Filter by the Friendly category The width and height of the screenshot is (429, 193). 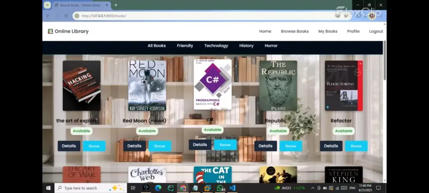[x=185, y=46]
